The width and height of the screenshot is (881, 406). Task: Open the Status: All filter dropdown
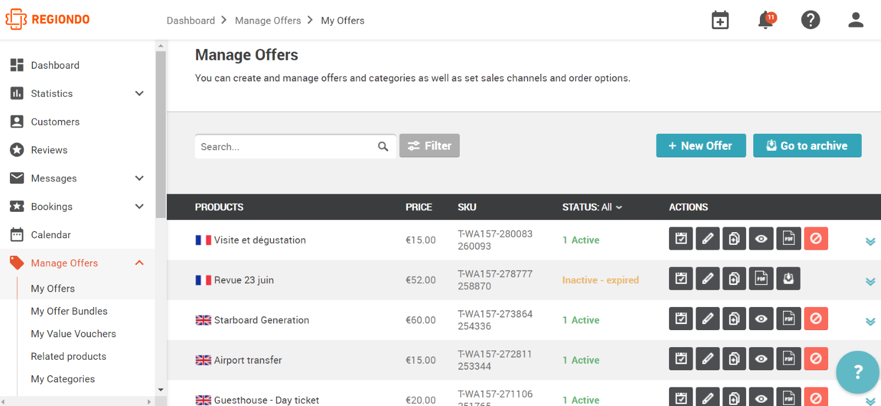[592, 207]
